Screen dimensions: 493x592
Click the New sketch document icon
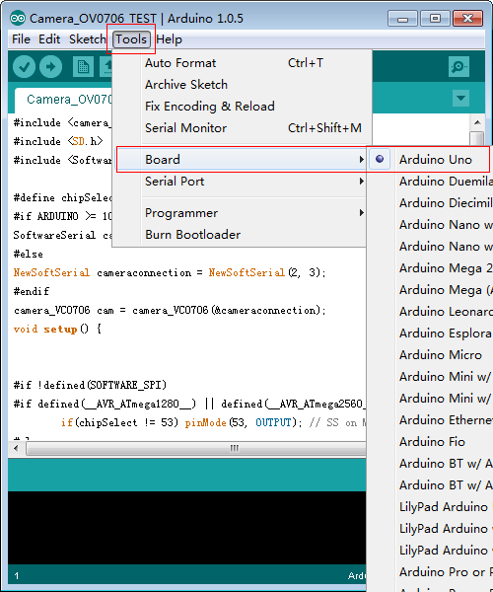[83, 67]
